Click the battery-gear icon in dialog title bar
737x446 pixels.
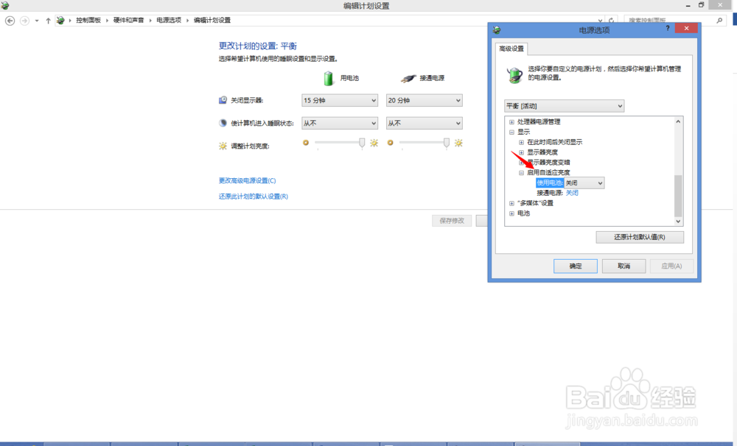click(496, 29)
